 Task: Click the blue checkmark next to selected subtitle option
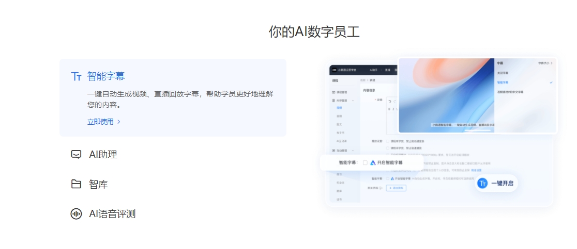(x=551, y=82)
